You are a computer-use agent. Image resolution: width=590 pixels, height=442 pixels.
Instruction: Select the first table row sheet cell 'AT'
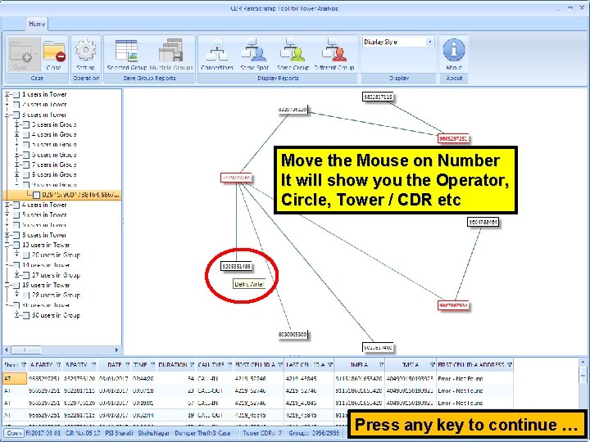(x=15, y=378)
